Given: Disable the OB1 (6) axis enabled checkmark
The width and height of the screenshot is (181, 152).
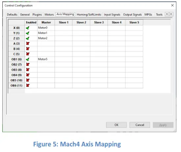Looking at the screenshot, I should (28, 60).
